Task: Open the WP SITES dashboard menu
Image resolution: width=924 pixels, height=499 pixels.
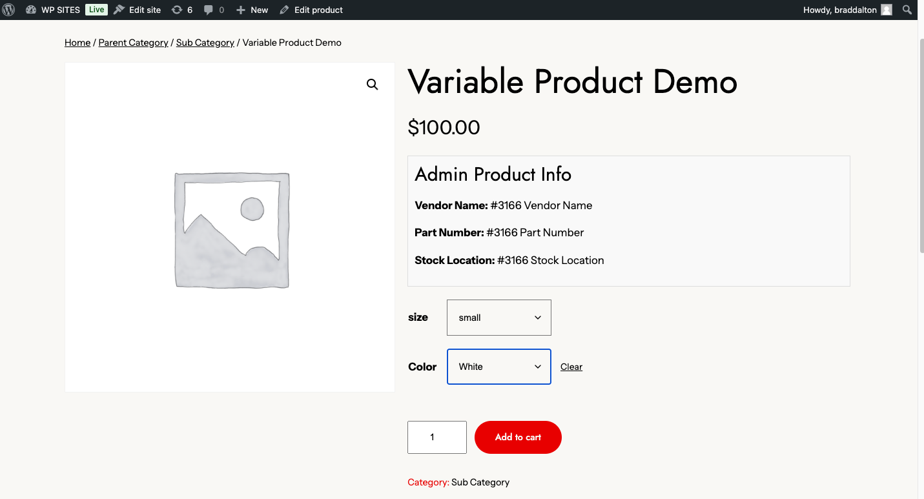Action: coord(54,10)
